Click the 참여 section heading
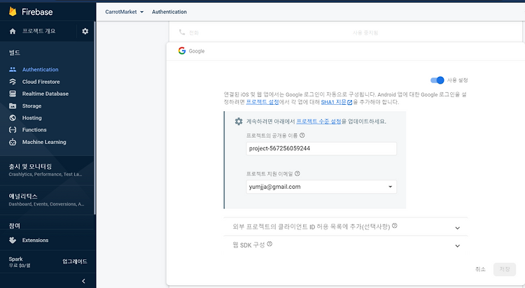 (x=15, y=226)
